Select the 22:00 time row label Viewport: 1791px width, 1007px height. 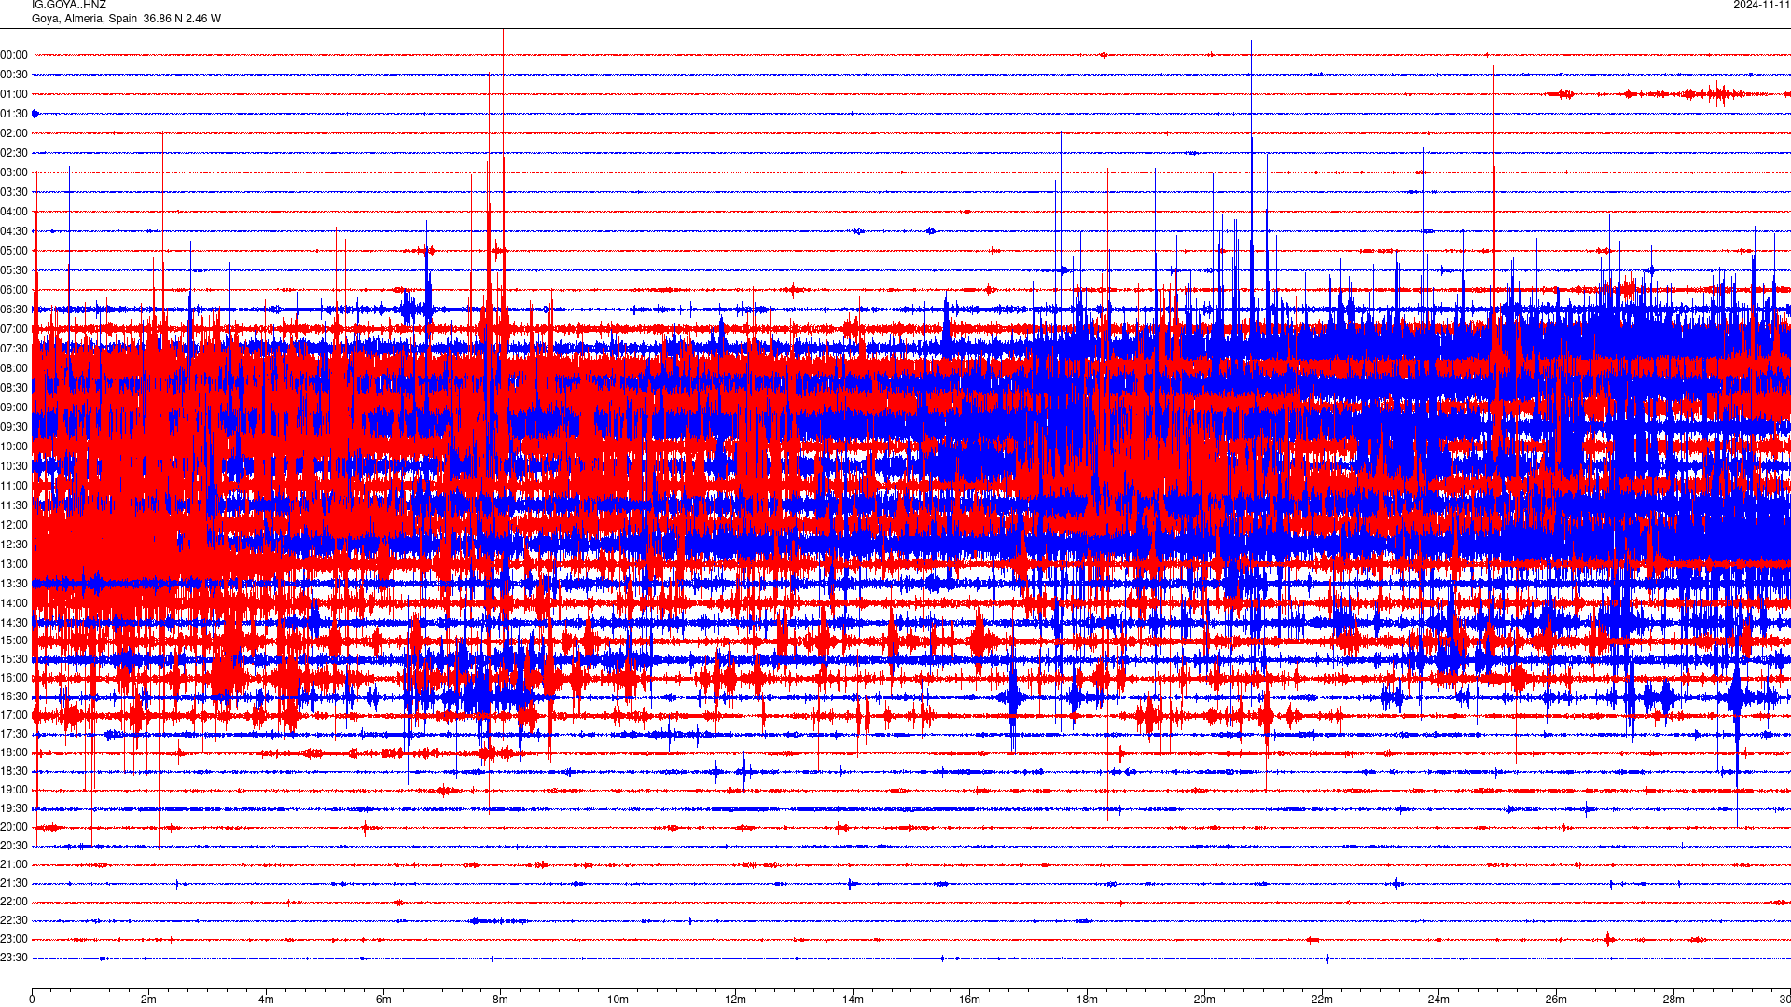tap(14, 902)
